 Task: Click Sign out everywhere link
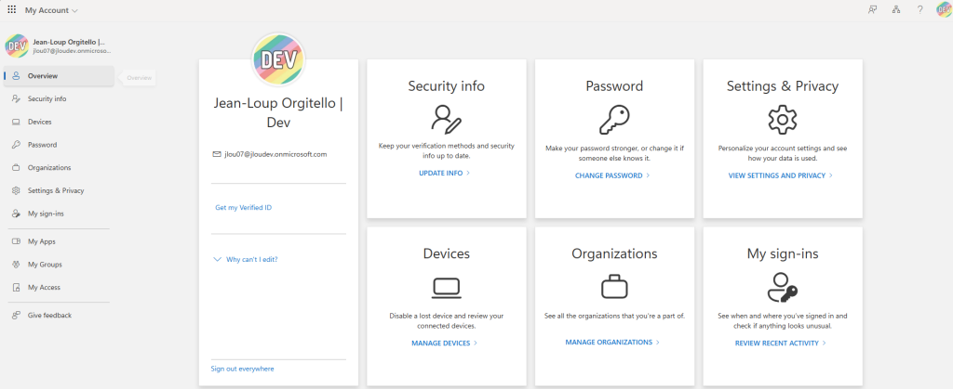(x=243, y=369)
